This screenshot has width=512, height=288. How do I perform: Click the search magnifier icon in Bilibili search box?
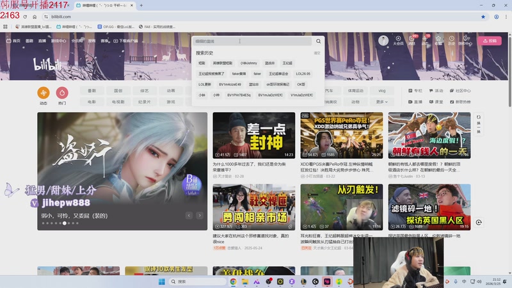click(318, 41)
